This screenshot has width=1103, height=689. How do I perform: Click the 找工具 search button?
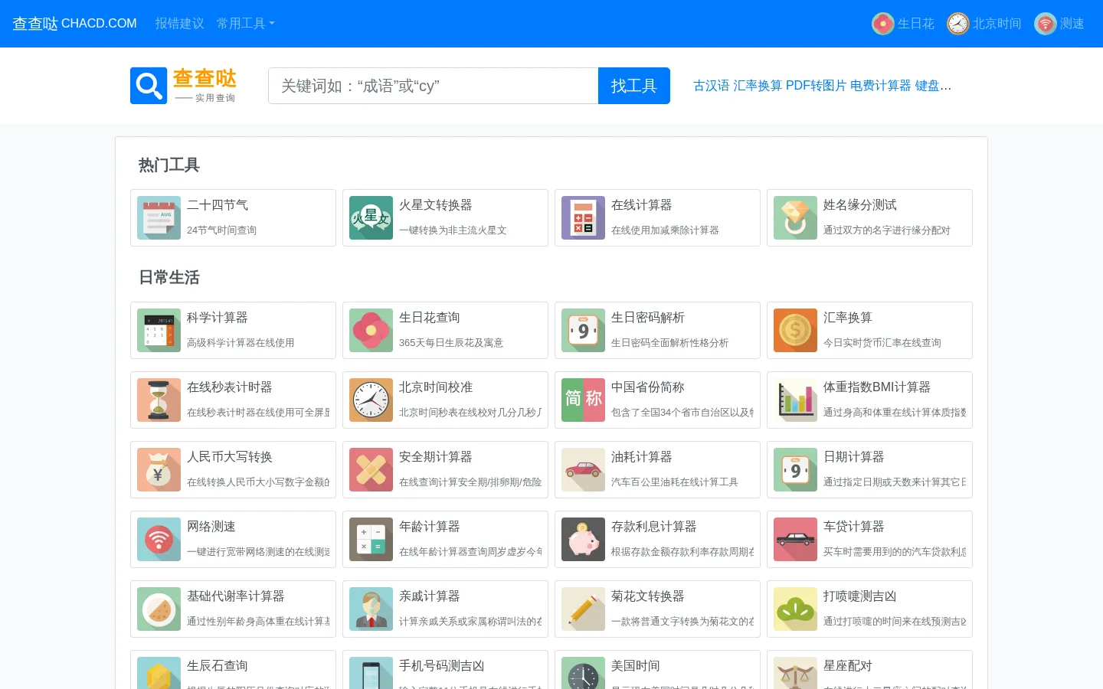pos(634,86)
